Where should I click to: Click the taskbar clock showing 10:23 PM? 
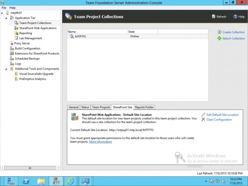[x=236, y=181]
